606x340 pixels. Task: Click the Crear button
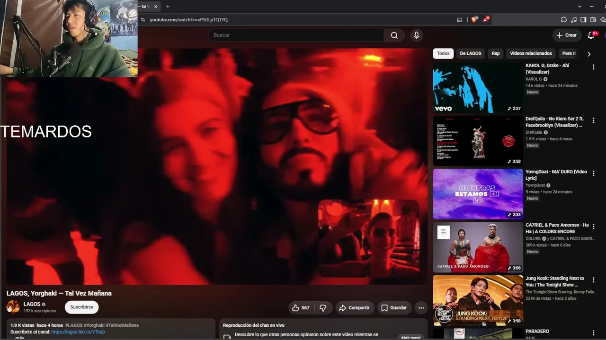coord(566,35)
